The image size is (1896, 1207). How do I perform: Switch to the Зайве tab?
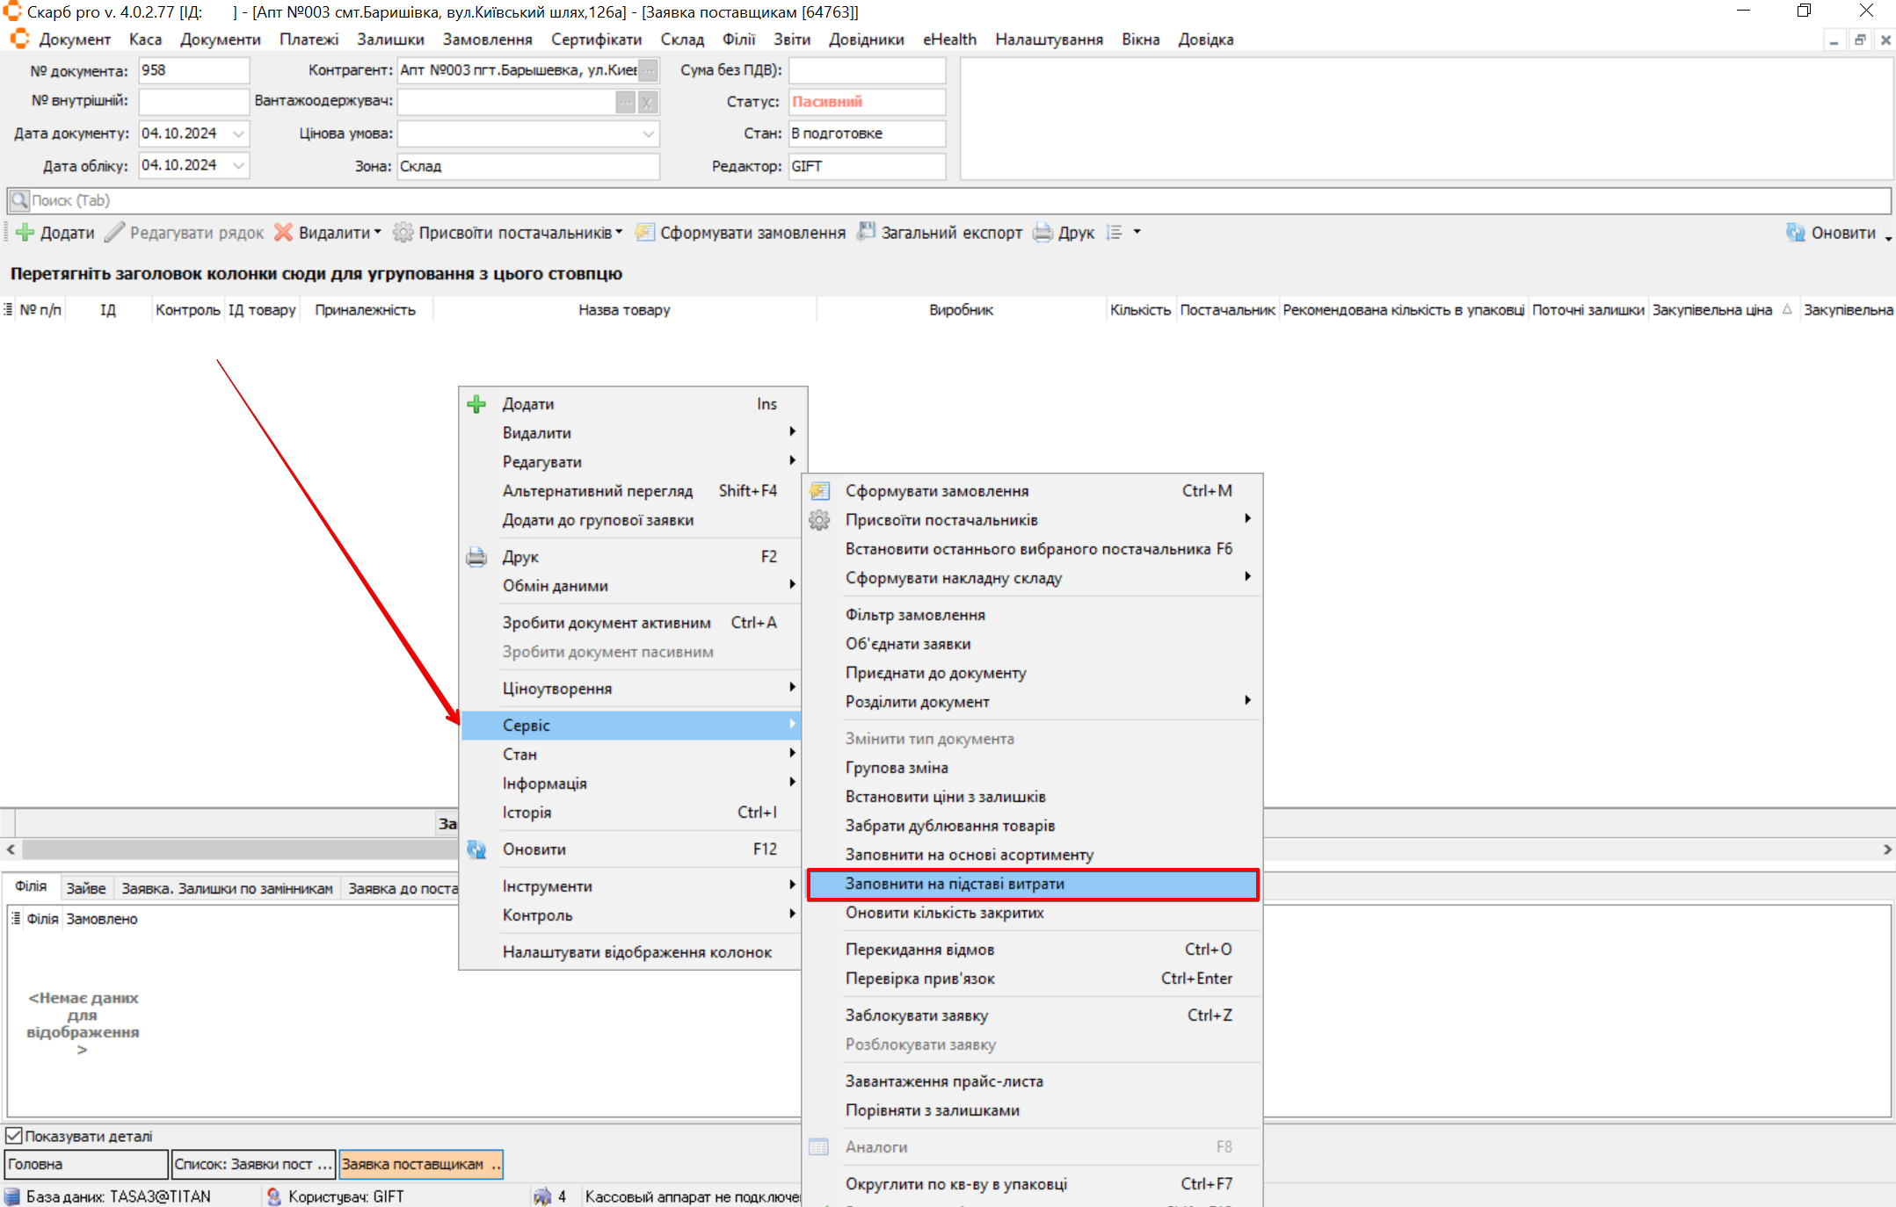[86, 888]
